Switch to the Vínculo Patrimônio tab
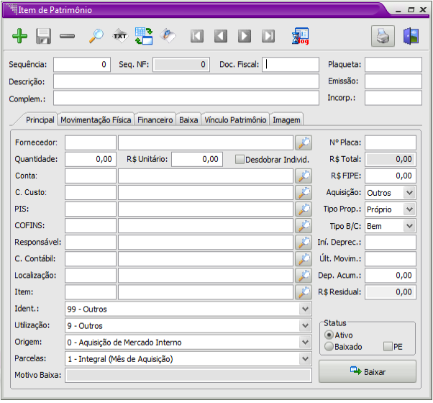The image size is (433, 403). [x=235, y=120]
